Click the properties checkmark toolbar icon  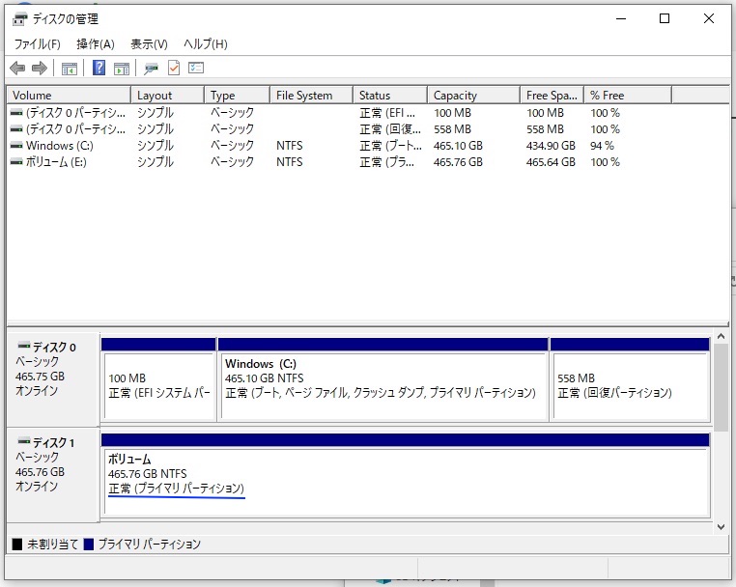click(x=174, y=68)
